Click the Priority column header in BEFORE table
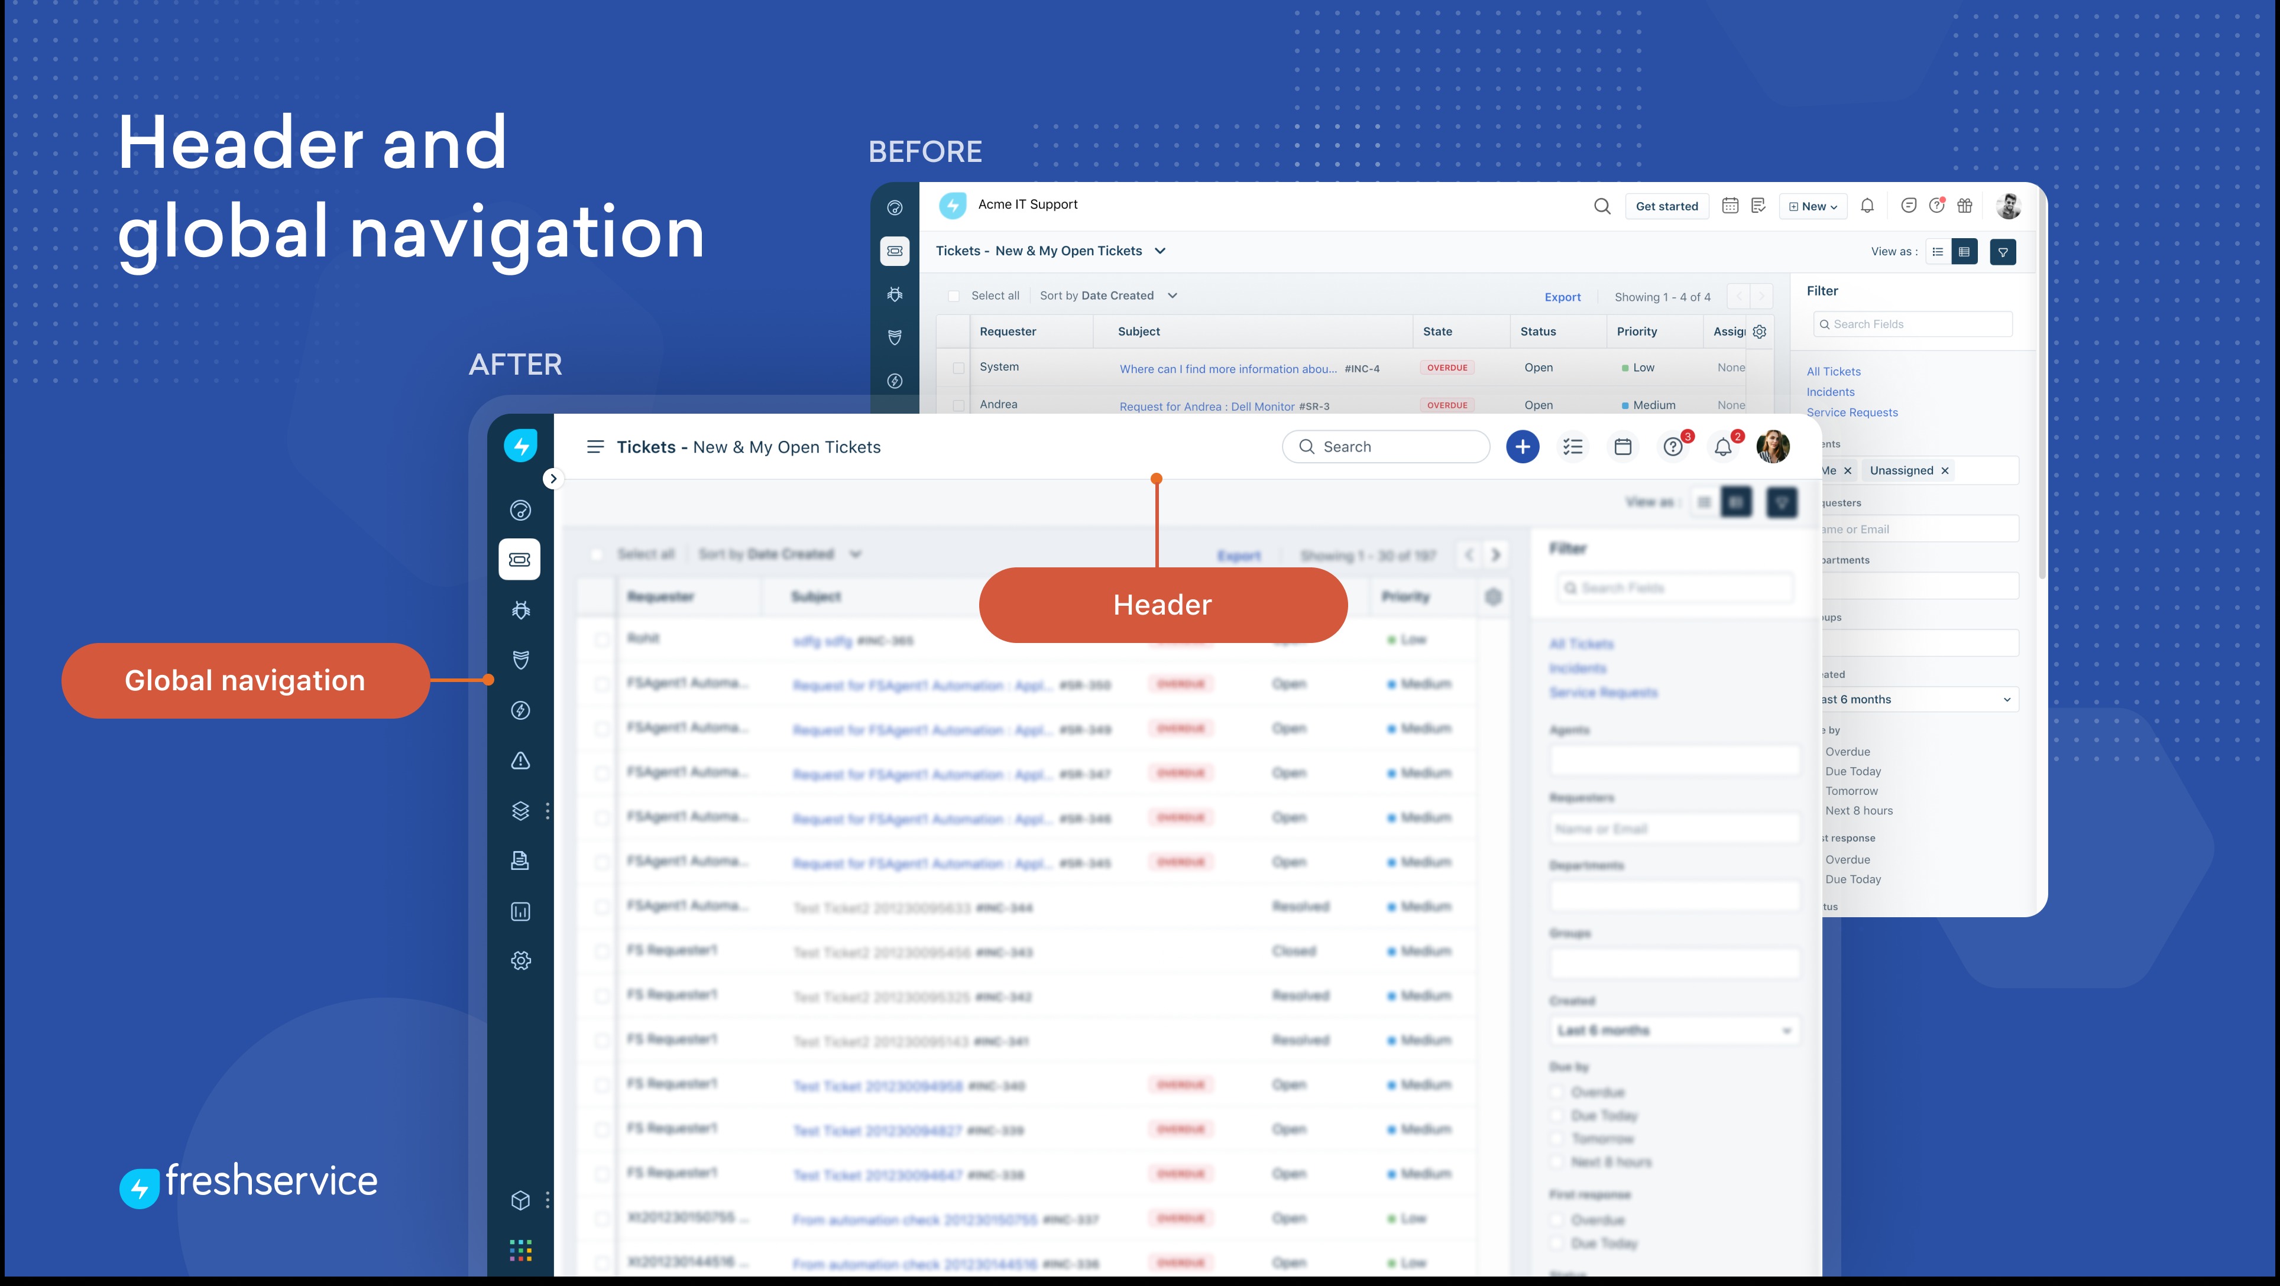The width and height of the screenshot is (2280, 1286). [1637, 332]
